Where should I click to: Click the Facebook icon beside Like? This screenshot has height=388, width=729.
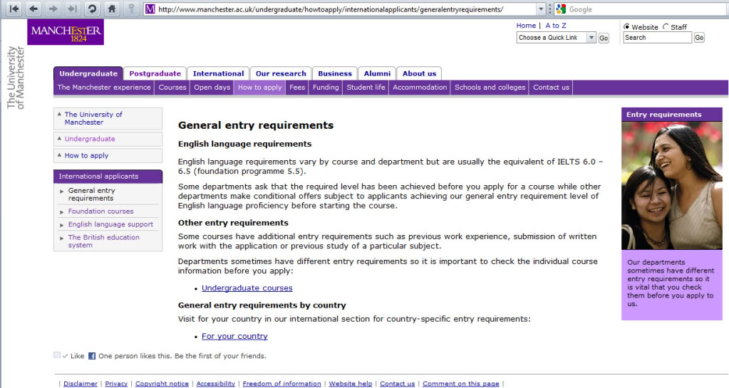pos(92,356)
